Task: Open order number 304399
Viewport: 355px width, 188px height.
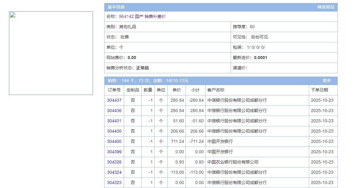Action: point(114,152)
